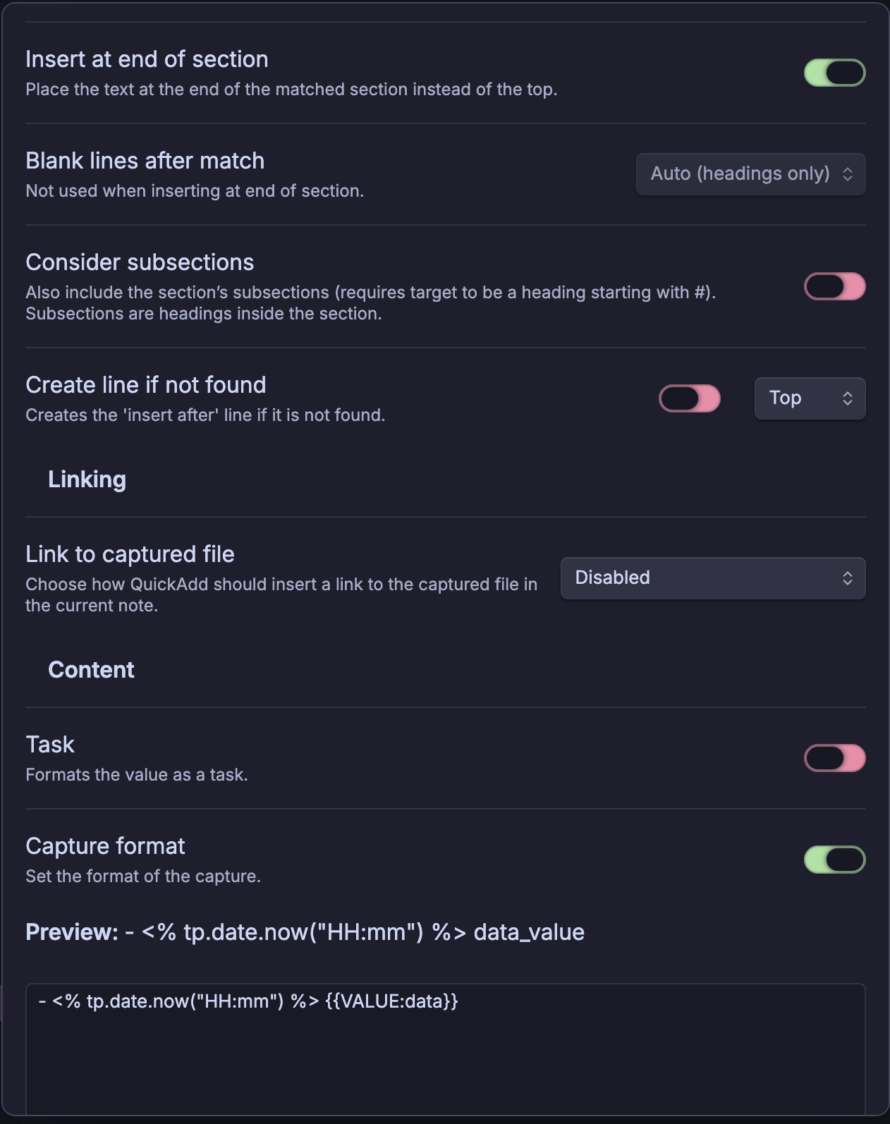This screenshot has height=1124, width=890.
Task: Enable Create line if not found
Action: pos(689,398)
